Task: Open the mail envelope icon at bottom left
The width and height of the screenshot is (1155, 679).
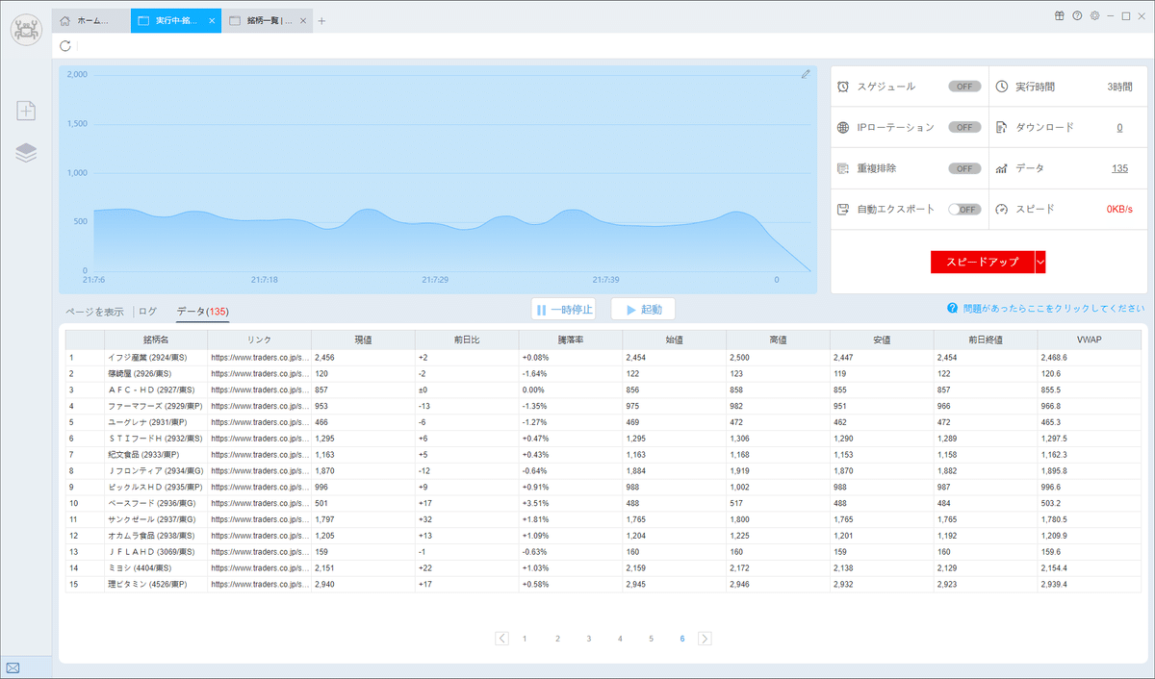Action: point(13,667)
